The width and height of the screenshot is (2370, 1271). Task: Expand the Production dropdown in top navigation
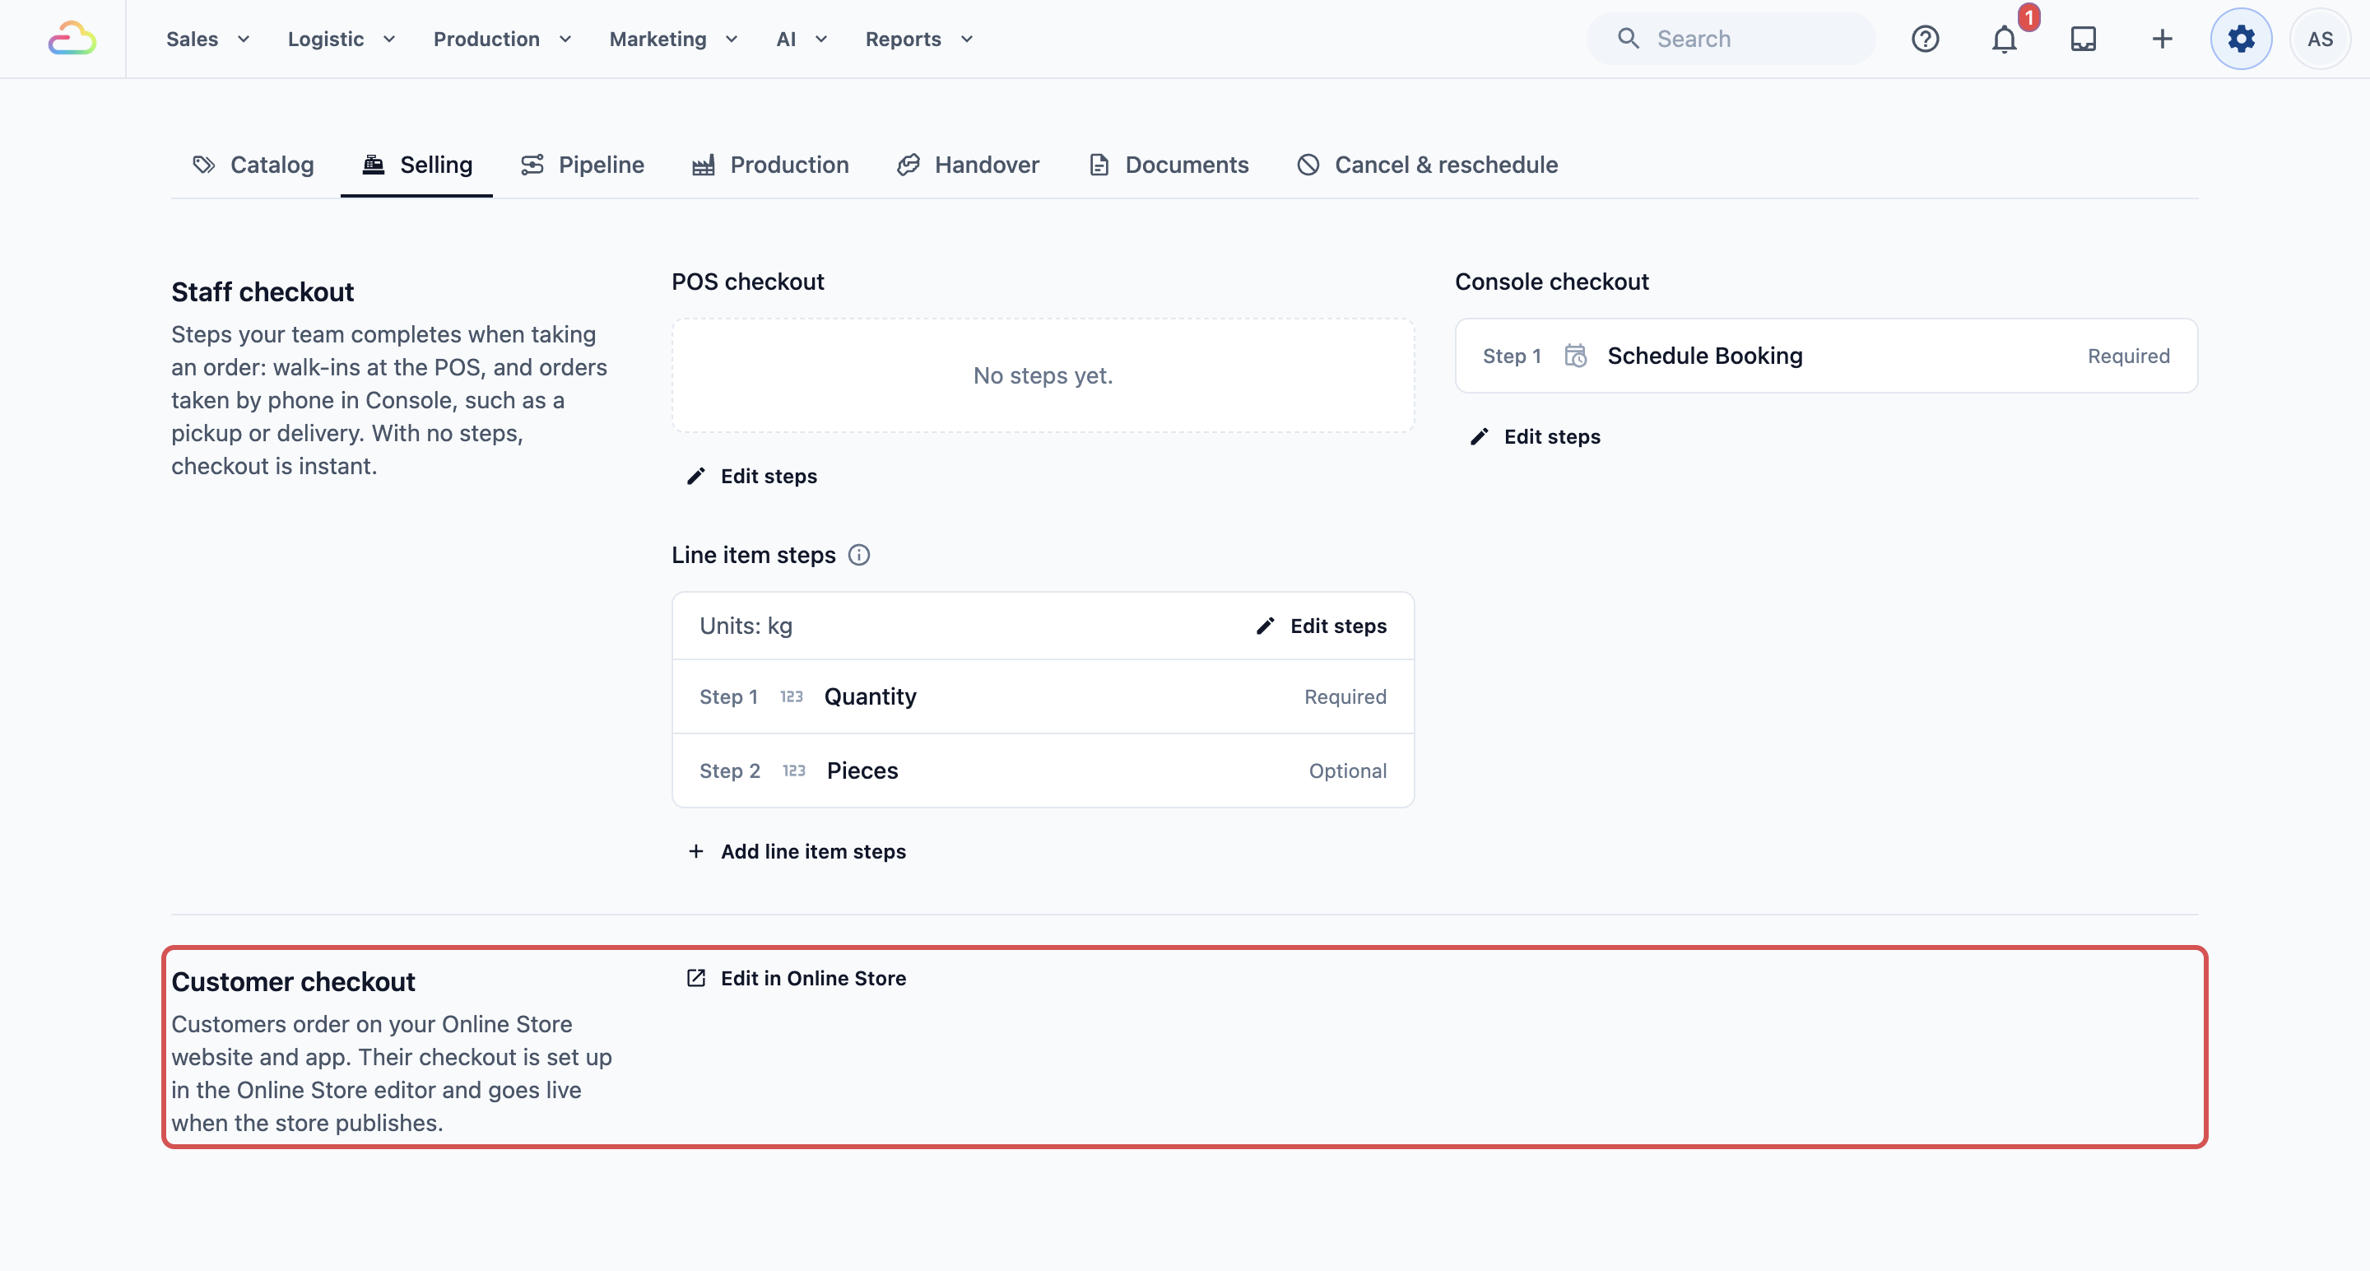click(x=502, y=39)
